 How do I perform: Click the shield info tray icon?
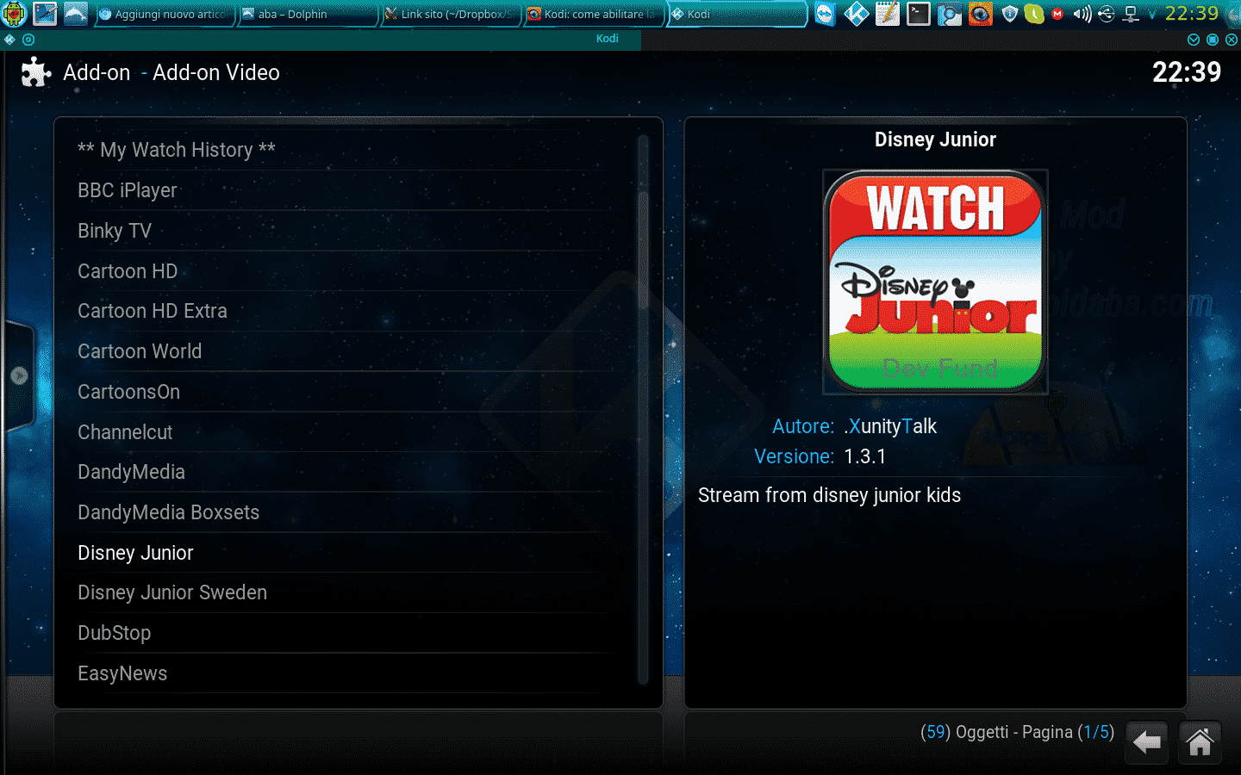[x=1010, y=14]
